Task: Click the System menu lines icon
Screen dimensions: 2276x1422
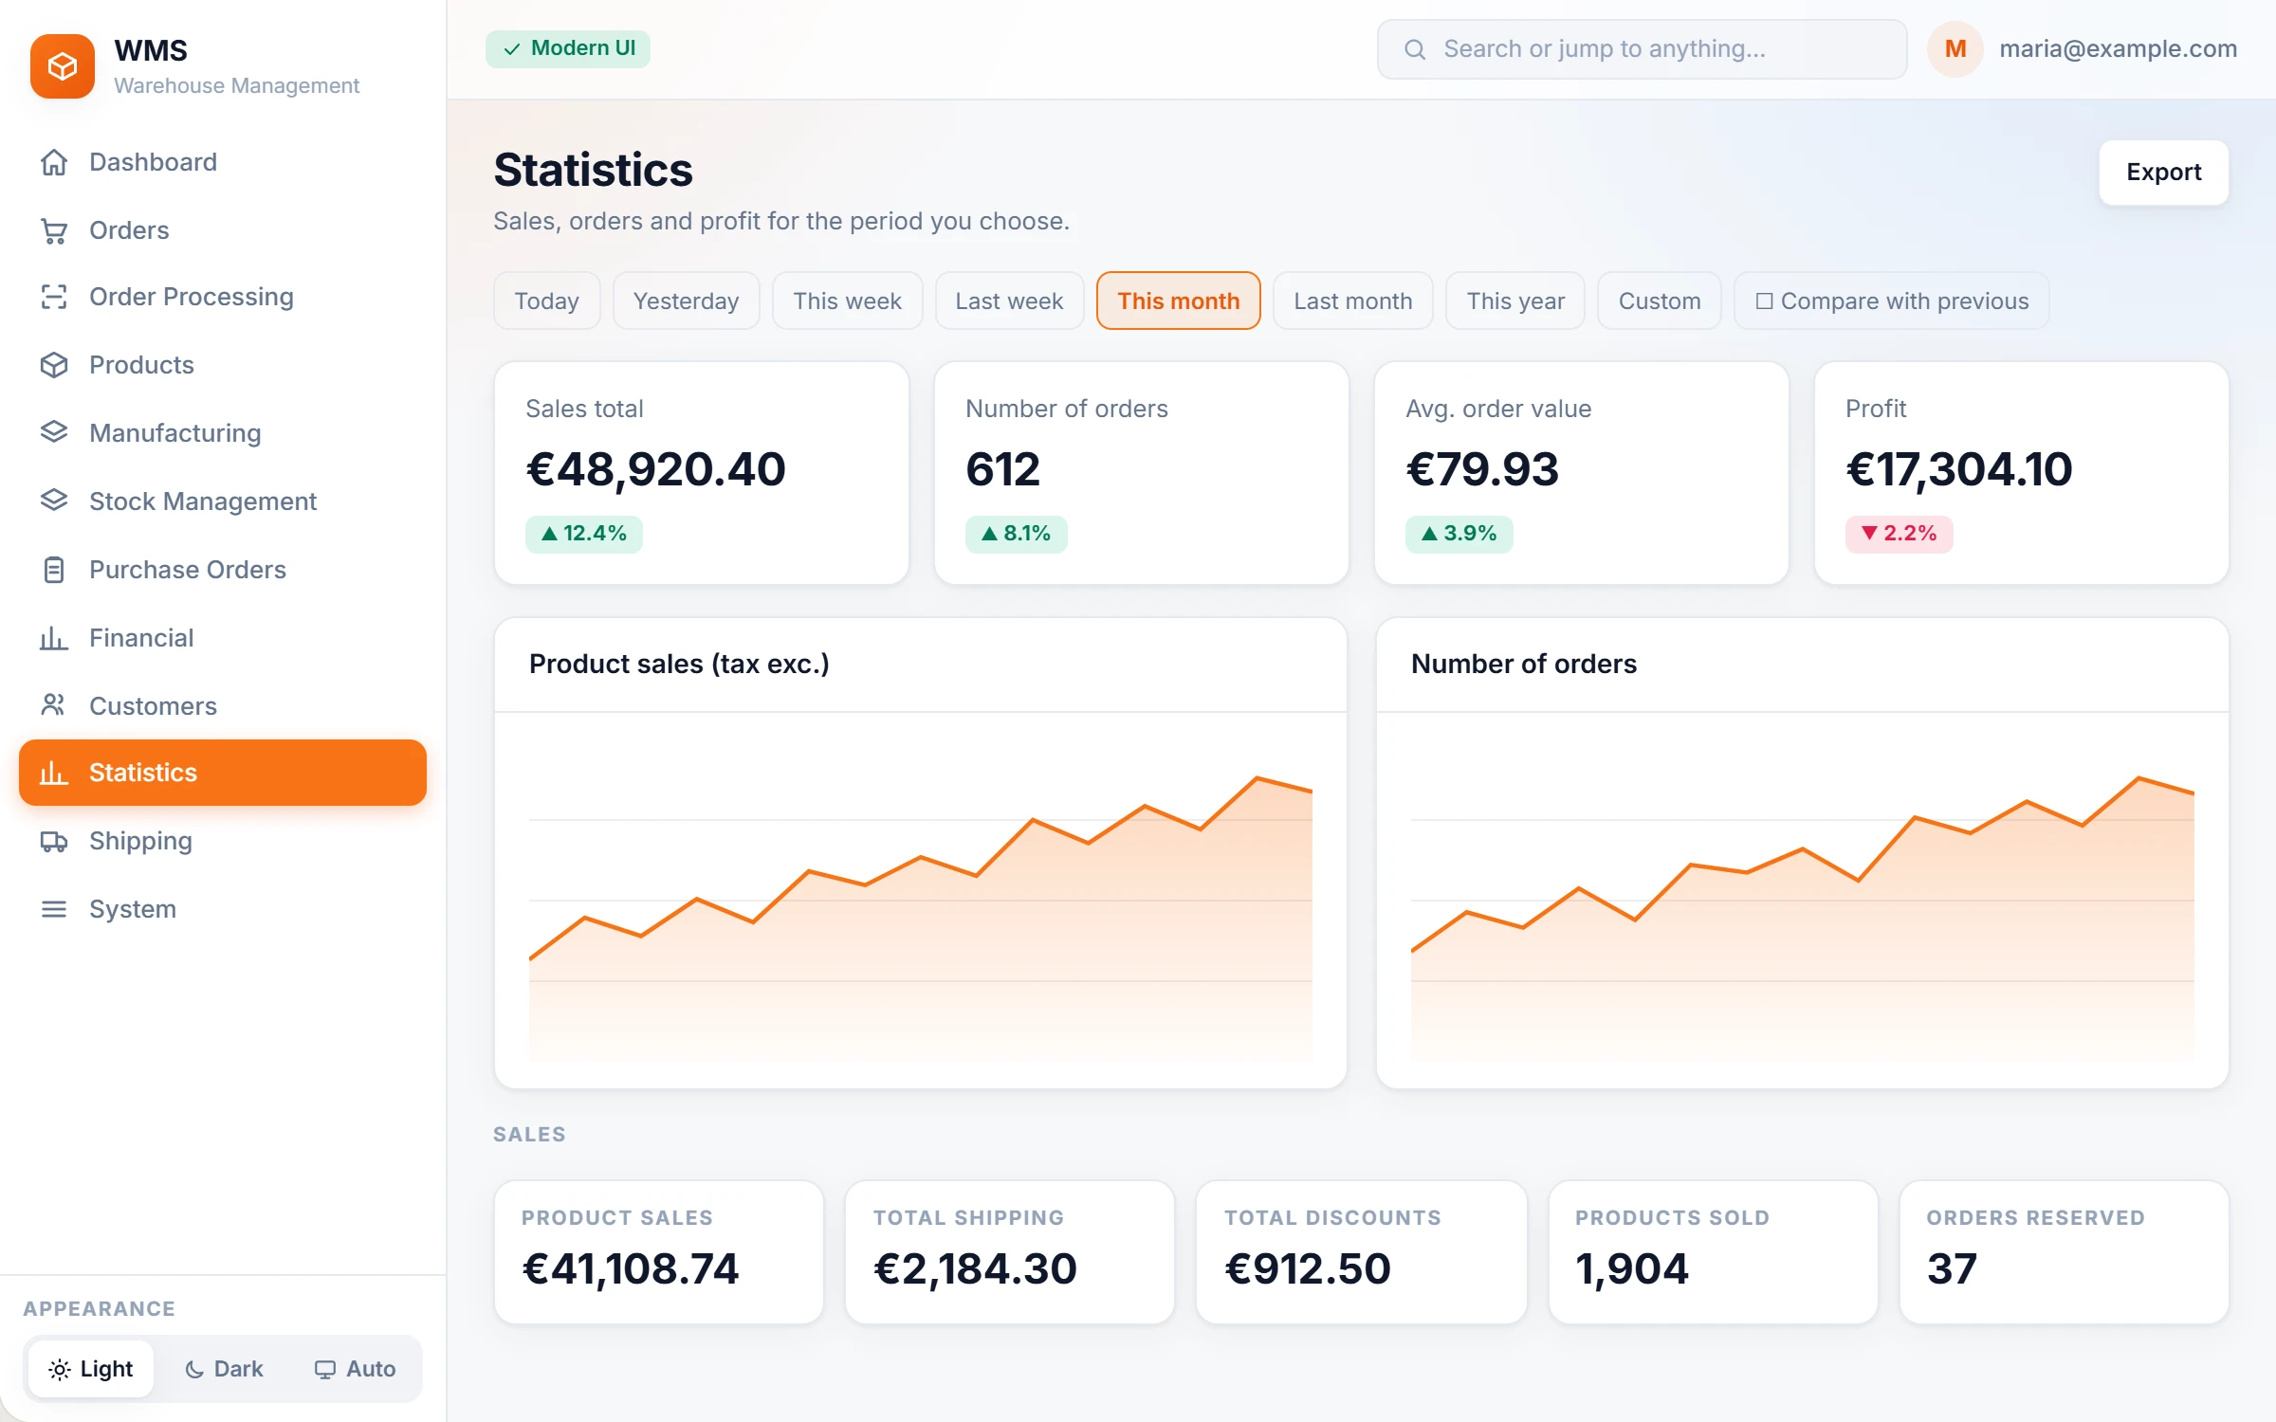Action: 54,909
